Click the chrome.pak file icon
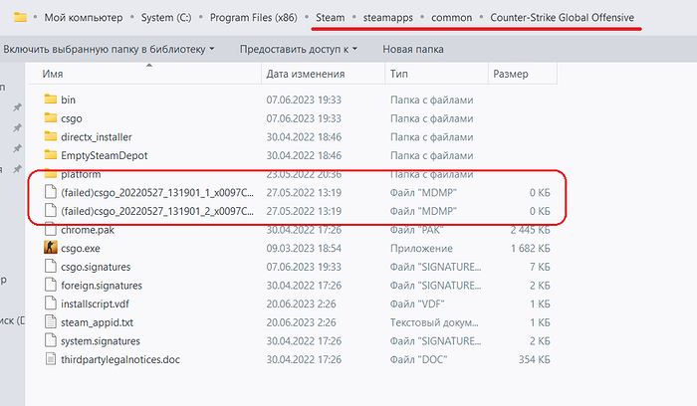 (51, 230)
